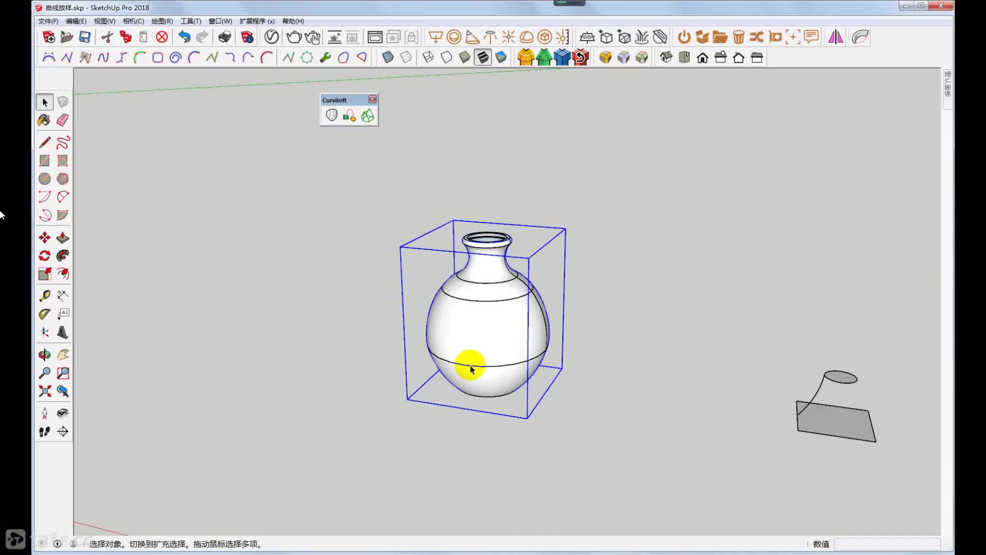Click the V-Ray render teapot icon

tap(294, 37)
